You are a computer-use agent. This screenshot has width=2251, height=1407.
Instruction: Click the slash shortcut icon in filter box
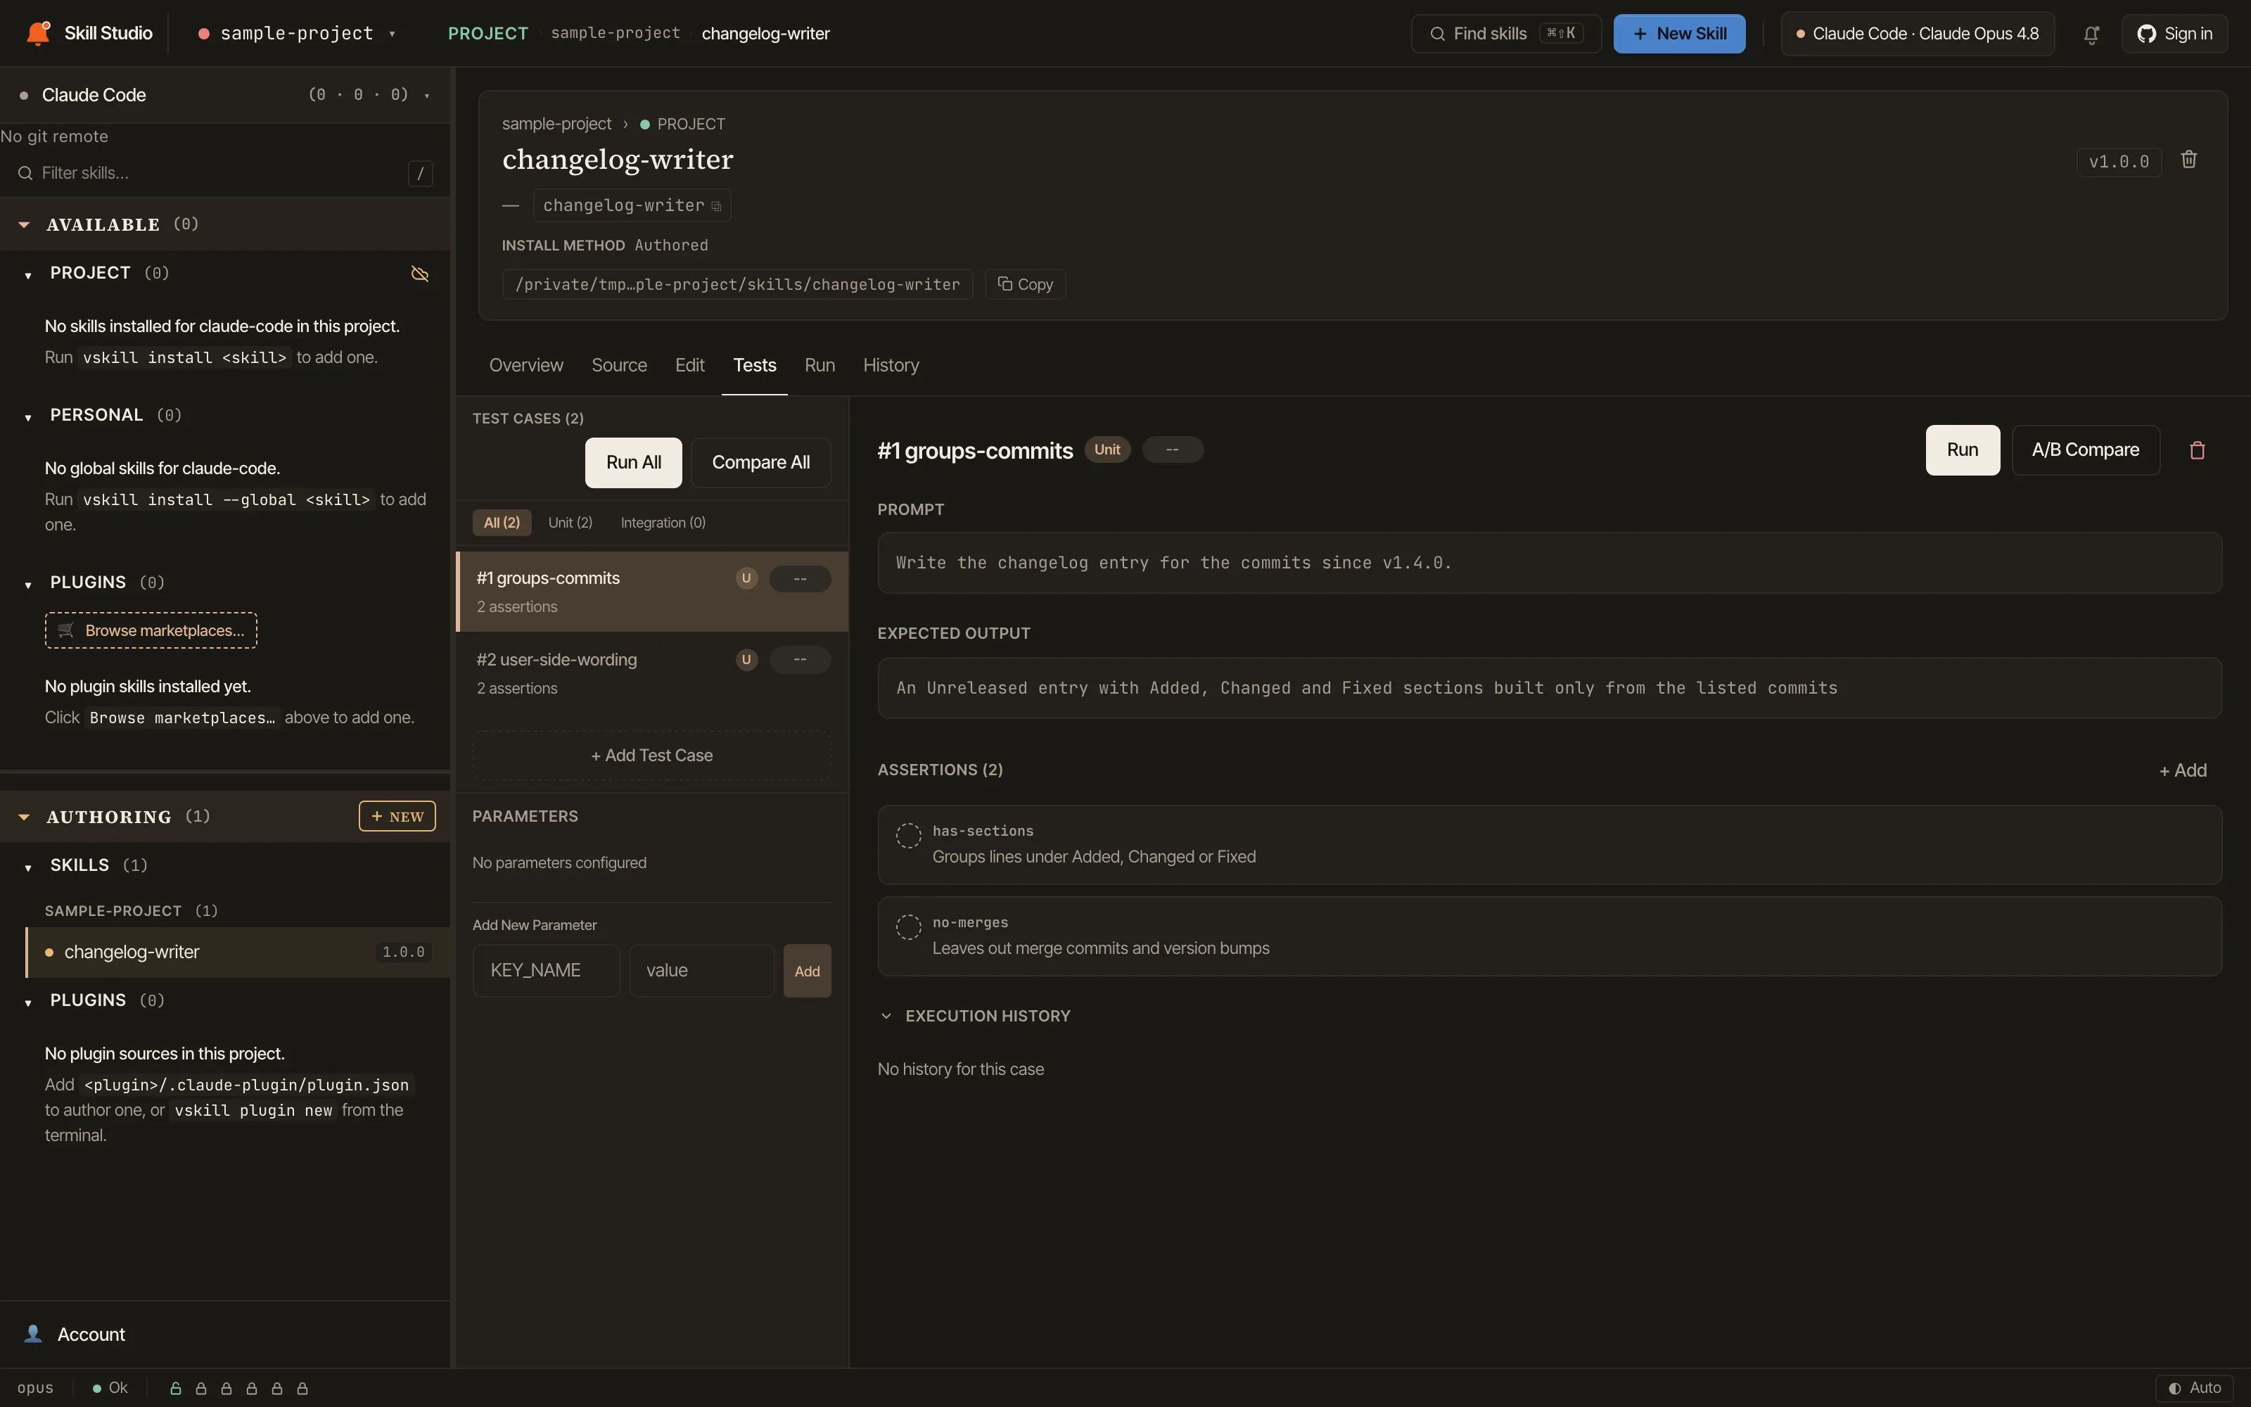tap(421, 173)
